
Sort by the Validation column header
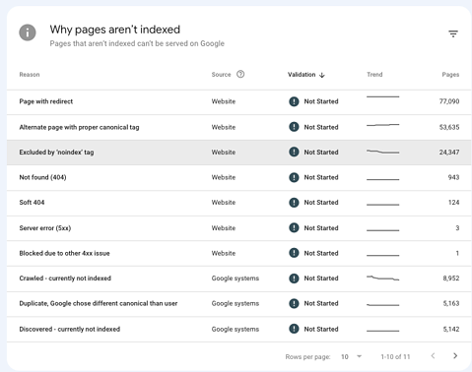pos(302,75)
